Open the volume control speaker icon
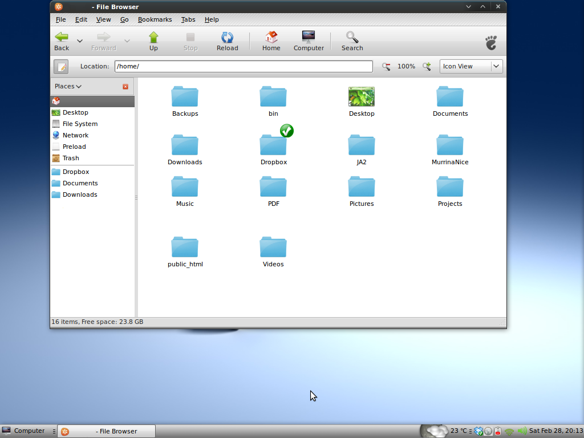The width and height of the screenshot is (584, 438). (x=522, y=431)
